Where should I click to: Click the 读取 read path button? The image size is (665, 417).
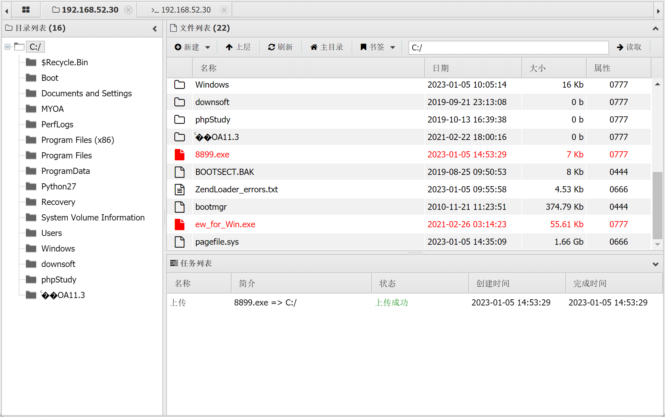(629, 47)
